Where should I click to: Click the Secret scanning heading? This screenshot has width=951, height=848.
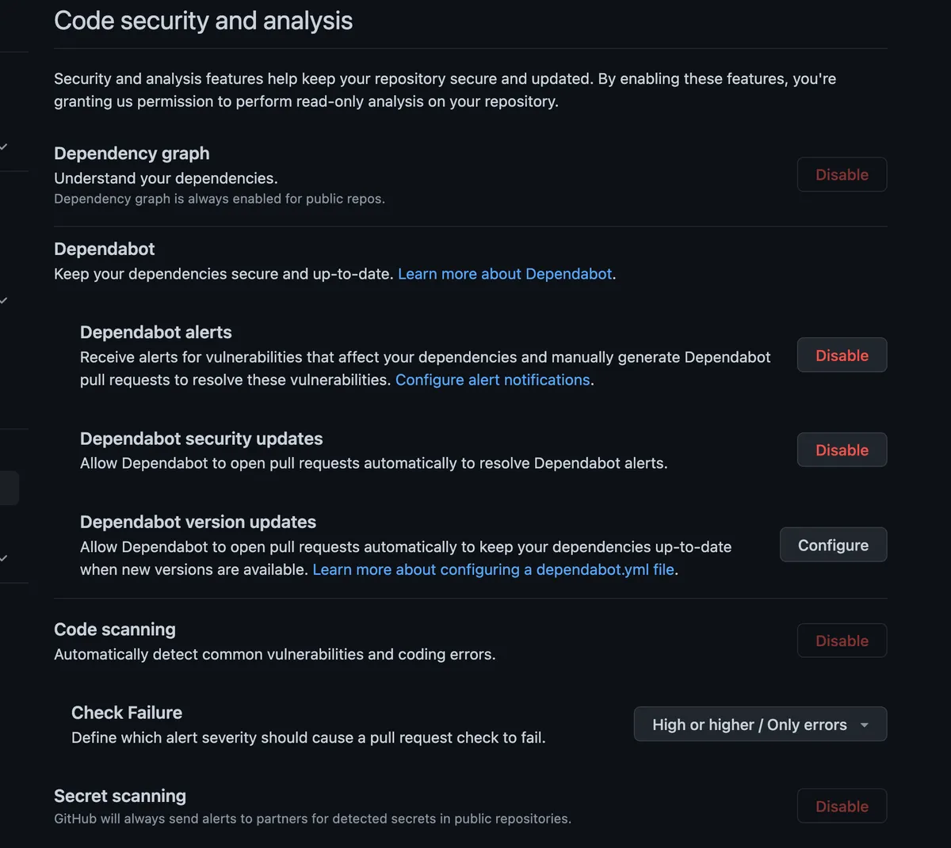point(120,796)
